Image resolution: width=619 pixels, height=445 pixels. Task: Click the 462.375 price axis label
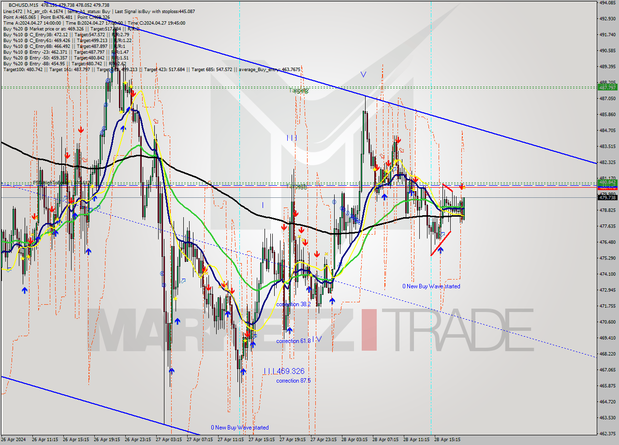pyautogui.click(x=607, y=433)
